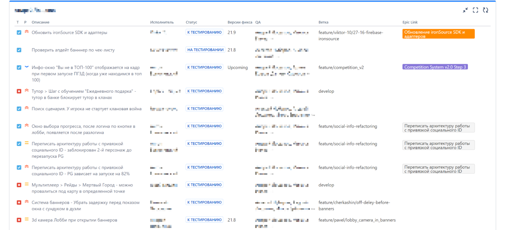Click the "НА ТЕСТИРОВАНИИ" status badge
Image resolution: width=507 pixels, height=230 pixels.
click(205, 50)
